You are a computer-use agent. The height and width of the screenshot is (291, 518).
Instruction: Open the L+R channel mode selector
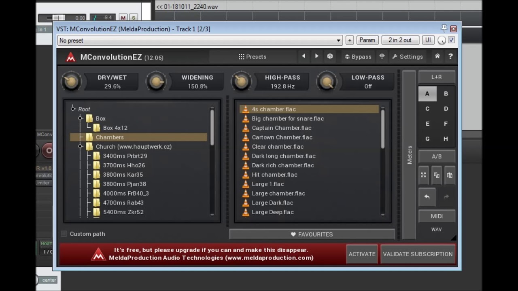coord(437,77)
